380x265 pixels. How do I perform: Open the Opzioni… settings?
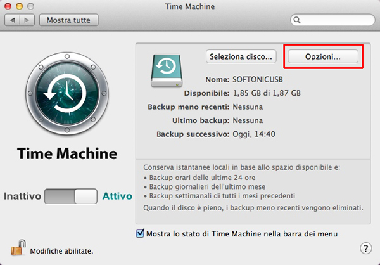coord(323,56)
